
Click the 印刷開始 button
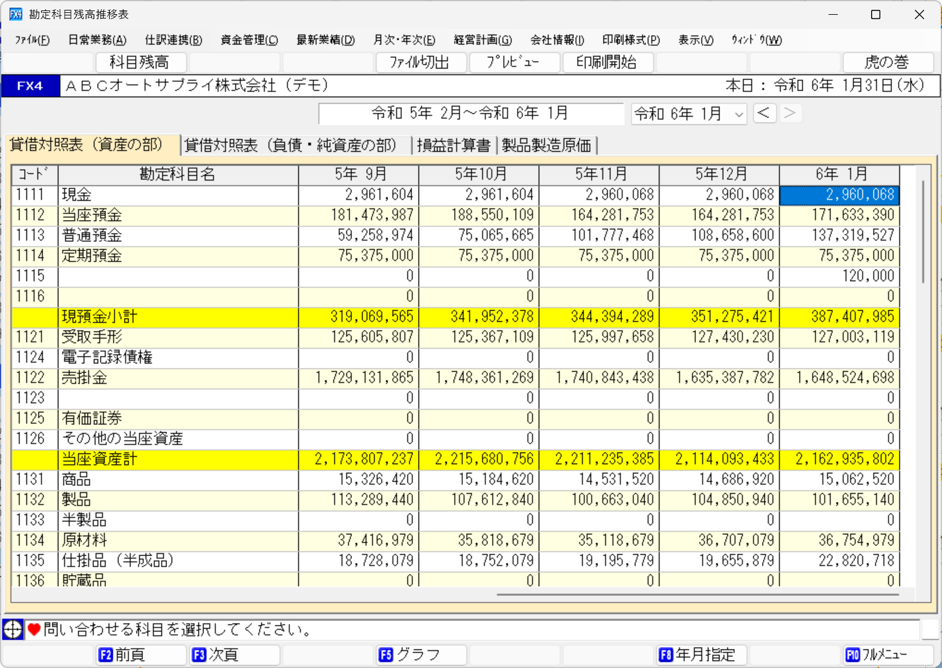(x=607, y=62)
